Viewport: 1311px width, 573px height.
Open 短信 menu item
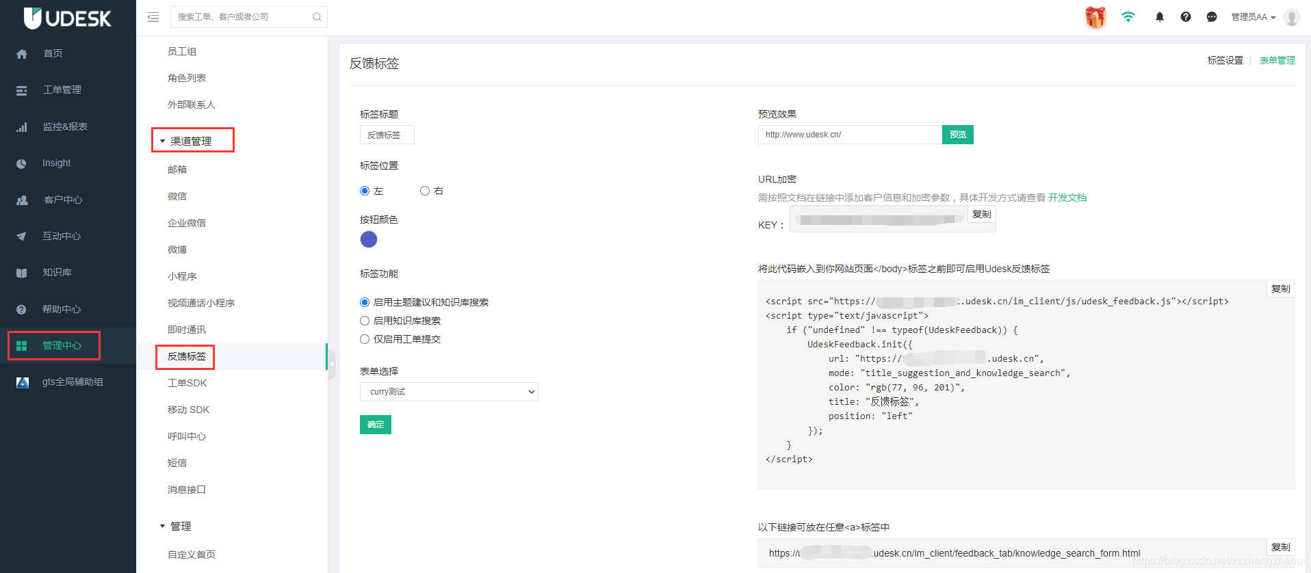pyautogui.click(x=177, y=463)
